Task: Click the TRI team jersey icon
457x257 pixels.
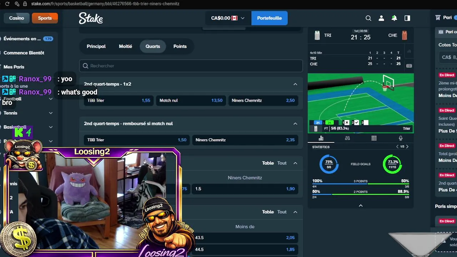Action: pyautogui.click(x=317, y=35)
